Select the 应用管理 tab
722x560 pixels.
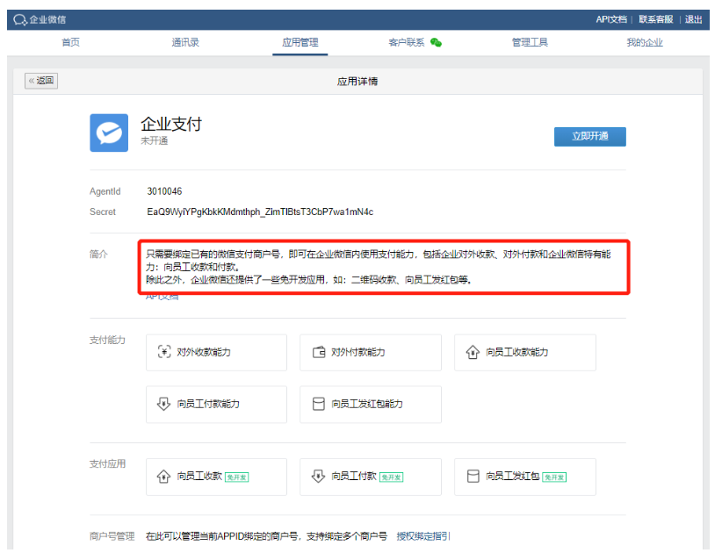pyautogui.click(x=300, y=42)
